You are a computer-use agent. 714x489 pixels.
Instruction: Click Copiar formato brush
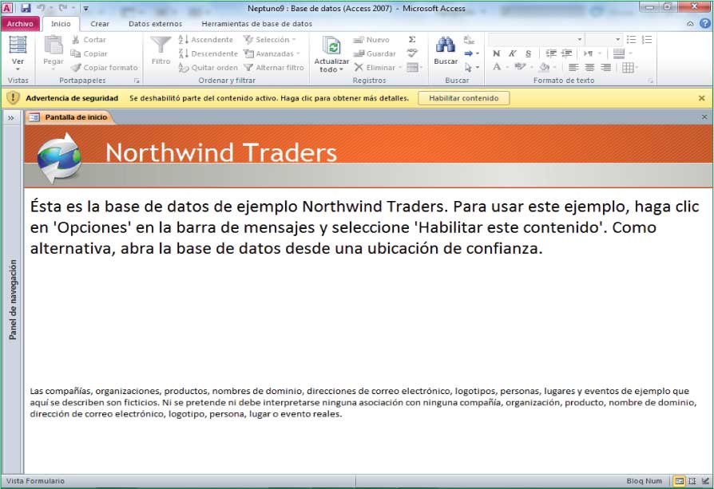[105, 67]
